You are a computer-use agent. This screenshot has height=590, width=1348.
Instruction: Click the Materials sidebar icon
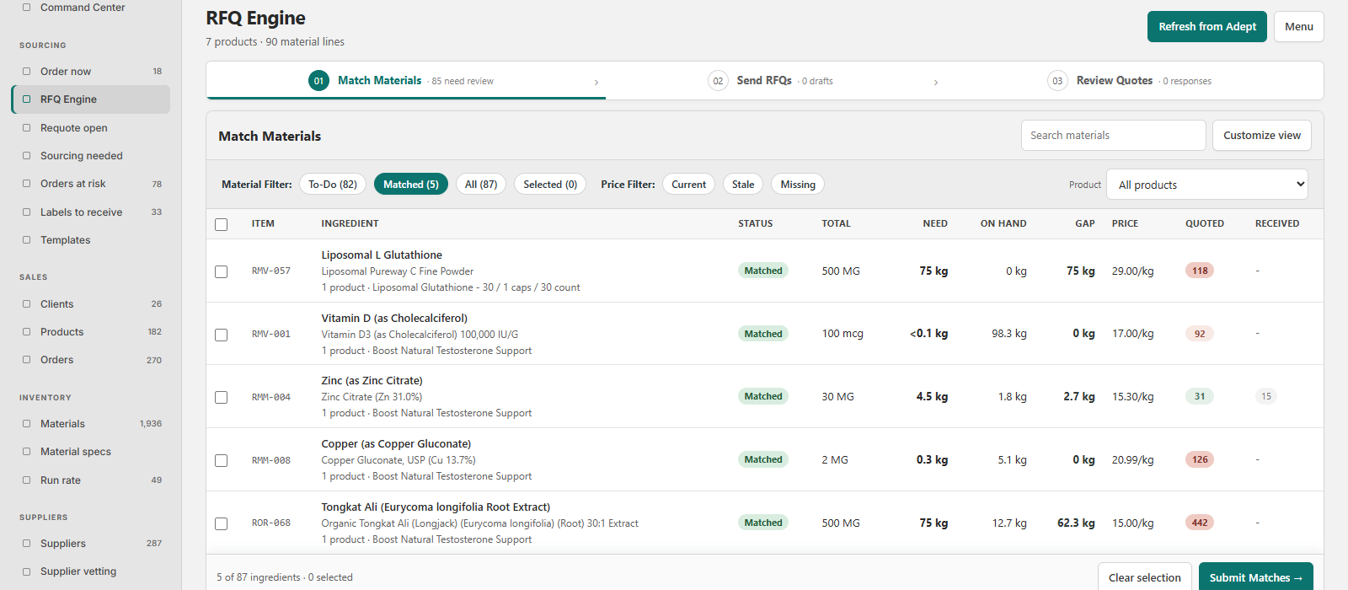(x=27, y=424)
